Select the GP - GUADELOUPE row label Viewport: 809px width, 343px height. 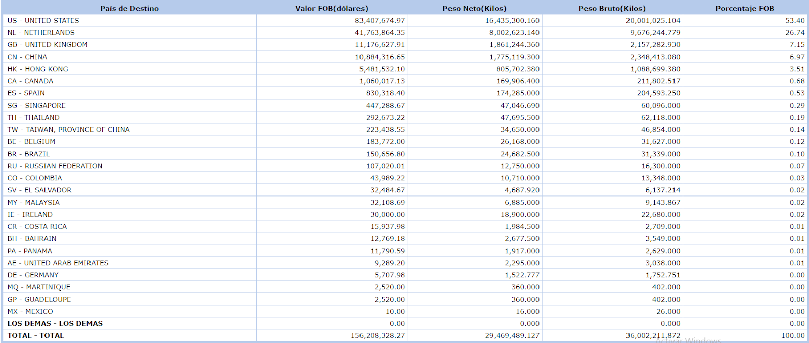(x=39, y=299)
